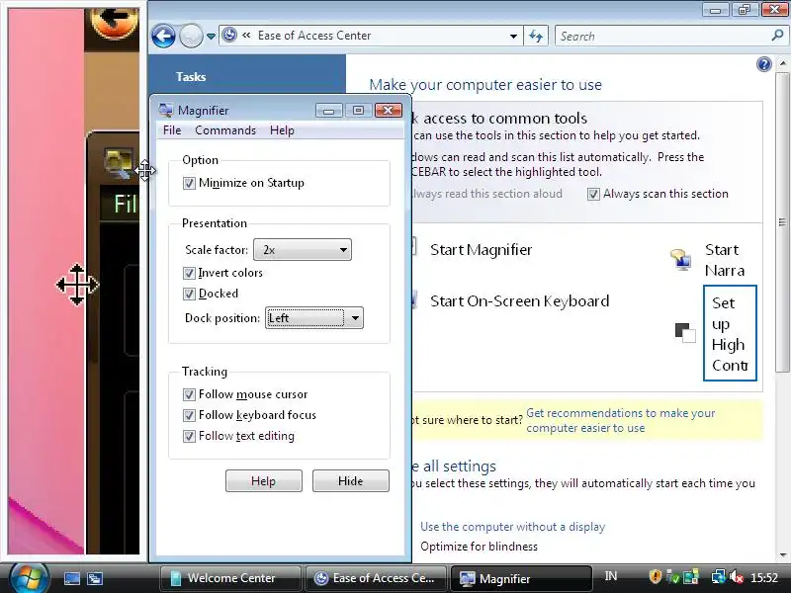The image size is (791, 593).
Task: Click the Hide button in Magnifier
Action: click(x=351, y=481)
